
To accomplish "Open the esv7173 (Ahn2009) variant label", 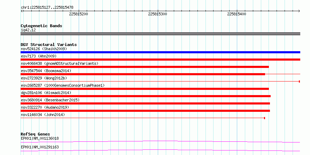I will 39,56.
